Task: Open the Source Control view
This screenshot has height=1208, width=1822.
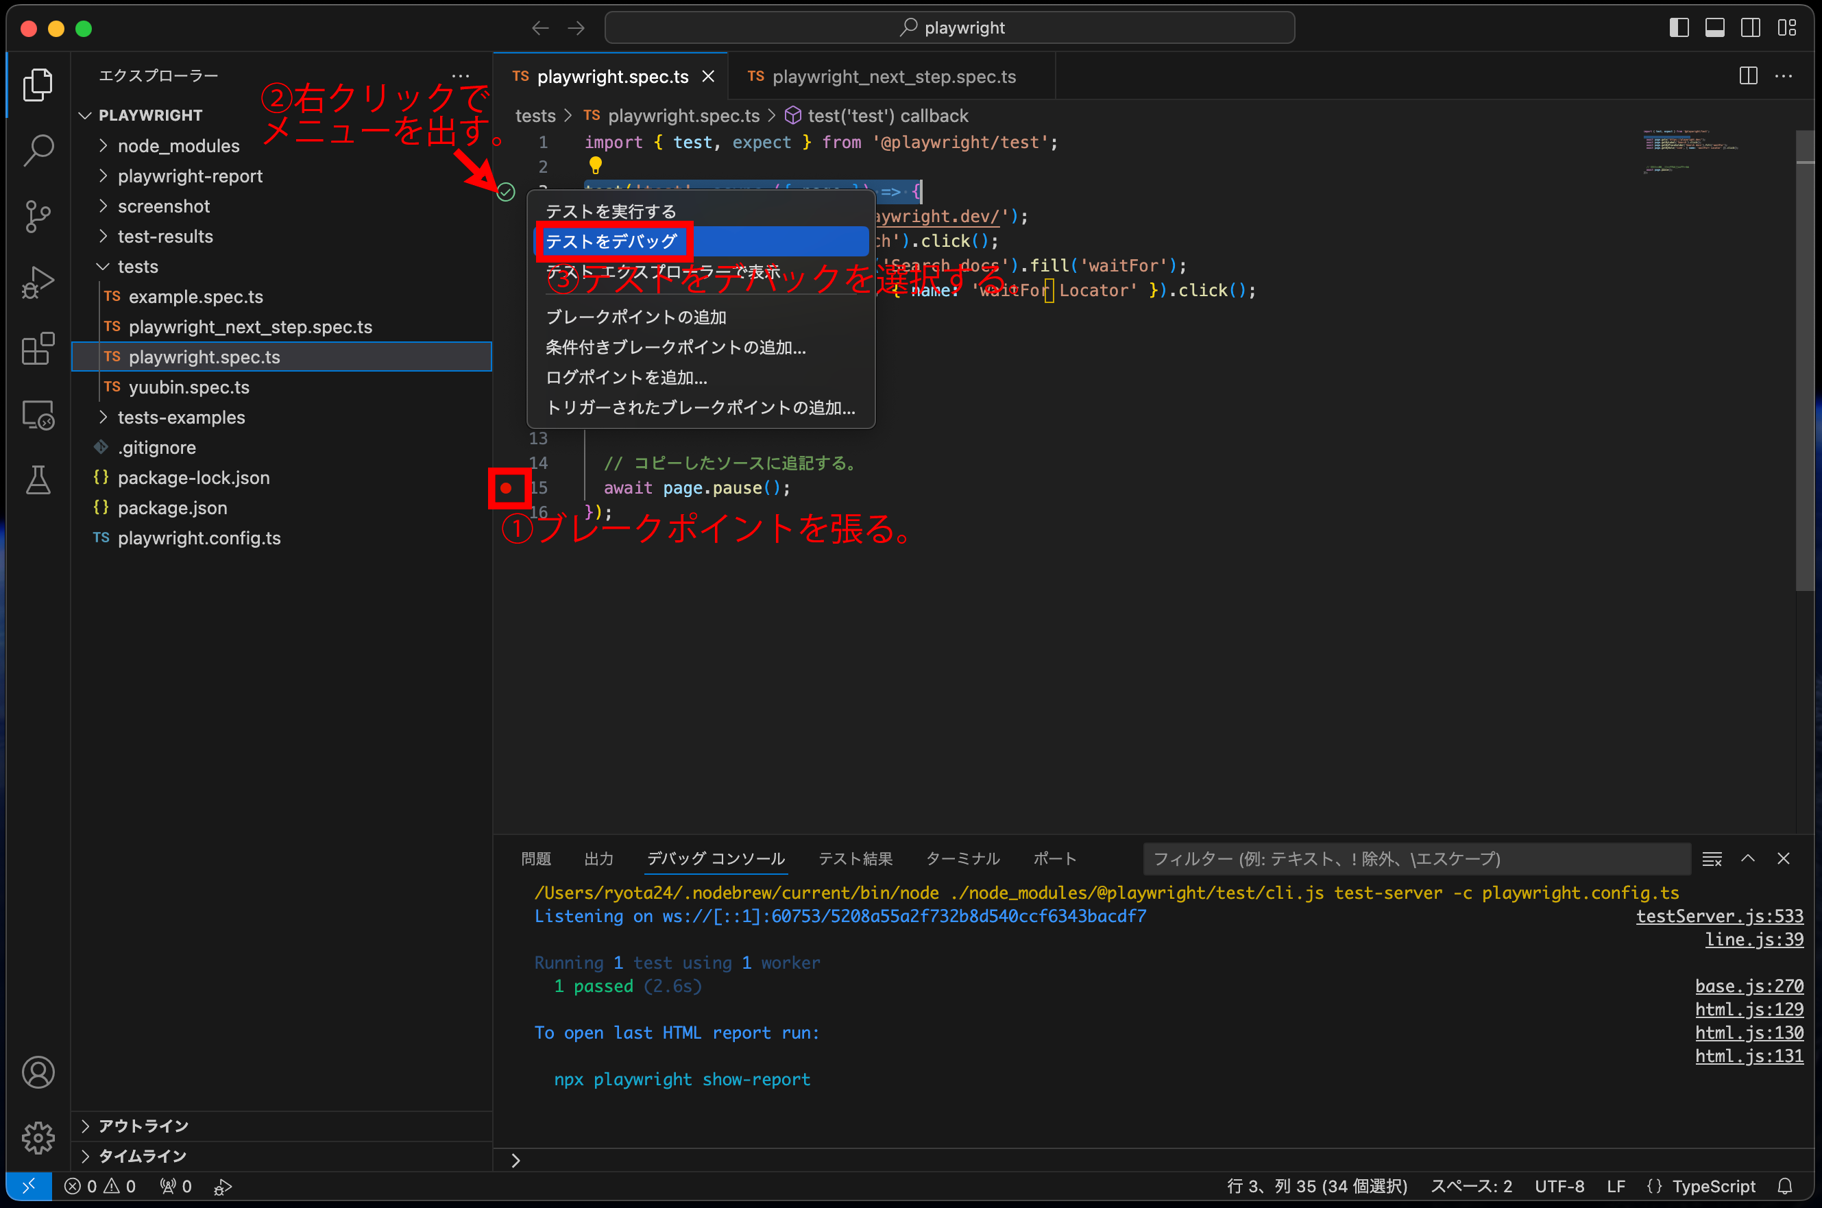Action: click(38, 217)
